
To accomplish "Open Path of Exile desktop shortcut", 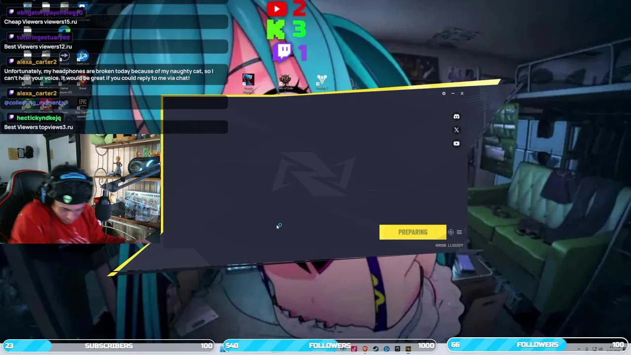I will pyautogui.click(x=285, y=82).
